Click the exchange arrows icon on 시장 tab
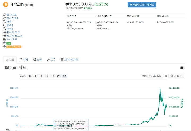This screenshot has height=131, width=191. pos(21,60)
